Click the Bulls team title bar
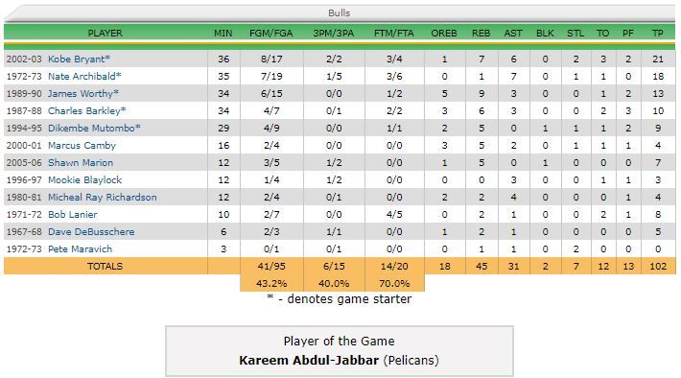 tap(340, 13)
